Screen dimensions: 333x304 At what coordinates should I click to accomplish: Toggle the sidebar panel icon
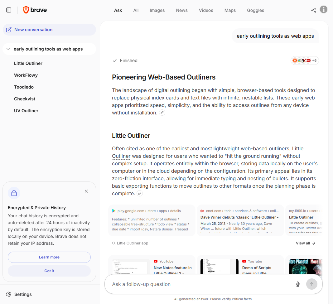click(x=9, y=10)
